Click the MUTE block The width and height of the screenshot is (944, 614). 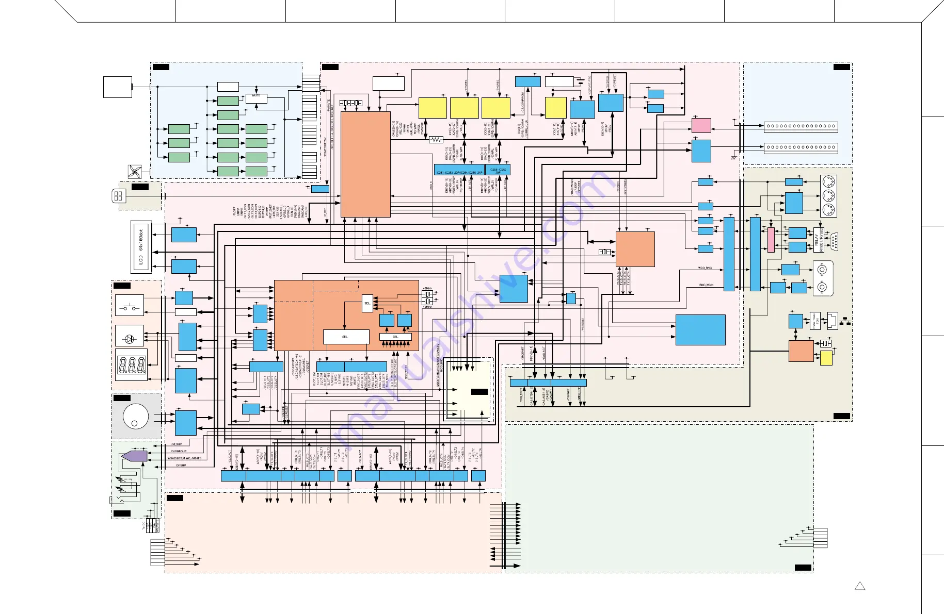(257, 98)
